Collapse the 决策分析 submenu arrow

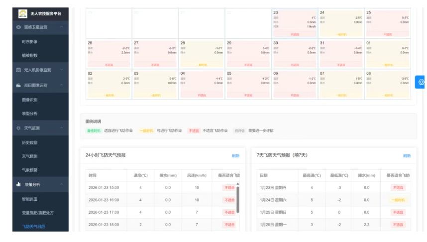pos(62,184)
